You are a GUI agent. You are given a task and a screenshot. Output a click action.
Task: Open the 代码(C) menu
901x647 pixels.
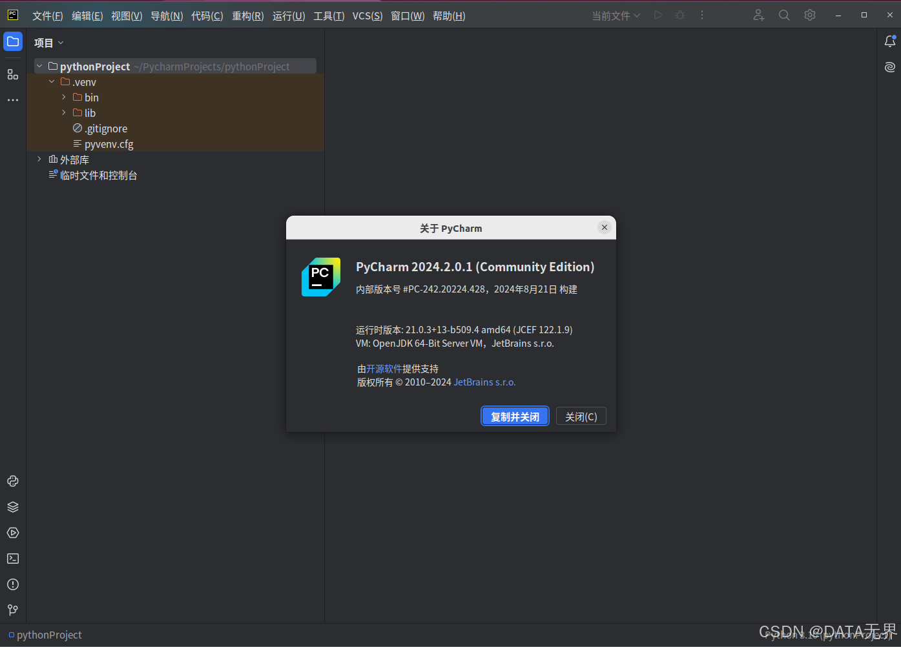(x=207, y=15)
